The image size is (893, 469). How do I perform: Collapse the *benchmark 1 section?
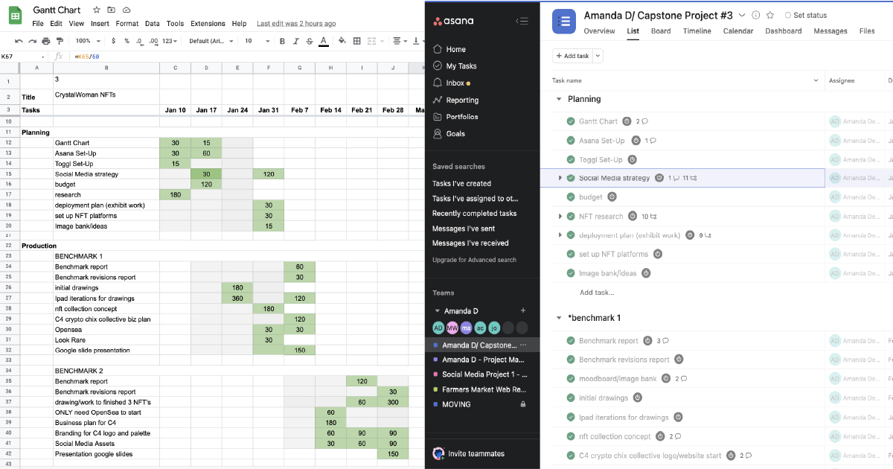(558, 318)
